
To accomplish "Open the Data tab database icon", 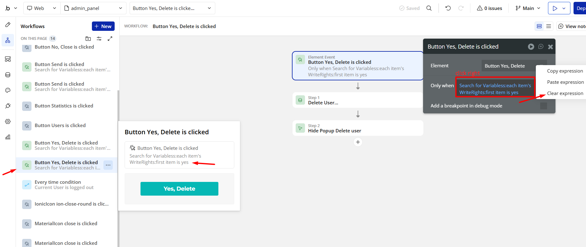I will [8, 75].
